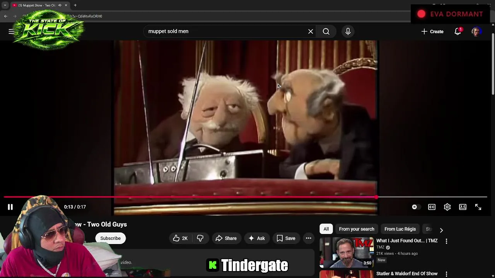The image size is (495, 278).
Task: Save the video to a playlist
Action: tap(286, 238)
